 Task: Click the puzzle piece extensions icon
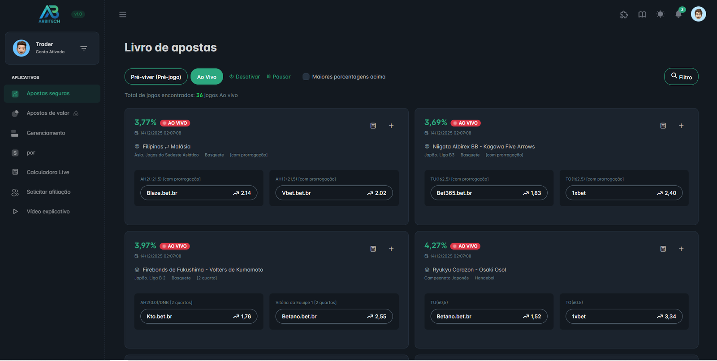(x=624, y=14)
